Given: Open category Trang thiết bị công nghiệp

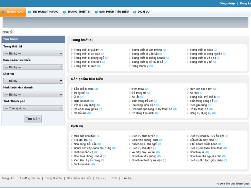Looking at the screenshot, I should [206, 54].
